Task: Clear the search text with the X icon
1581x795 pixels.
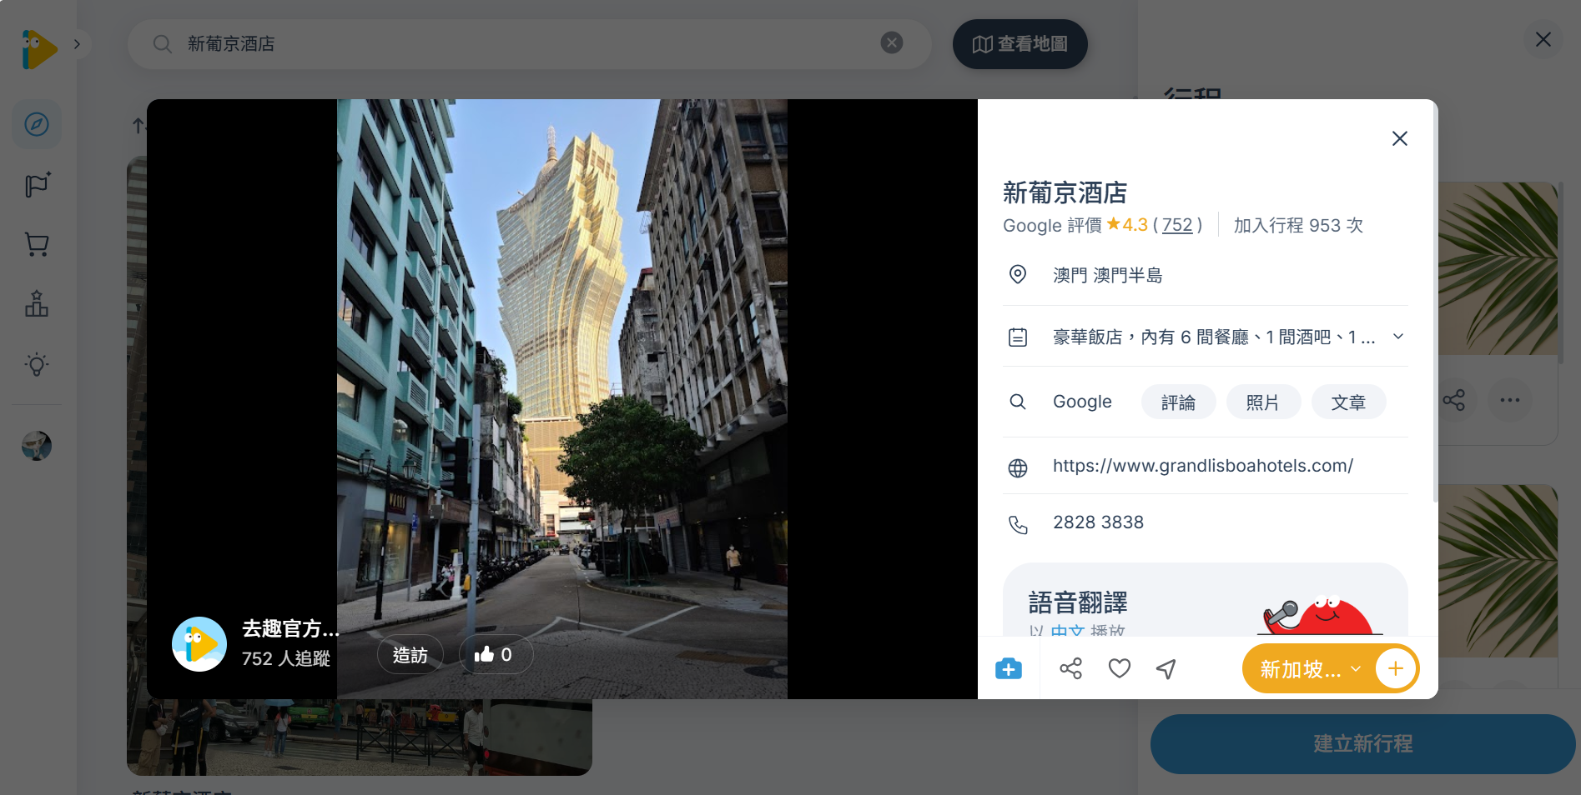Action: coord(892,42)
